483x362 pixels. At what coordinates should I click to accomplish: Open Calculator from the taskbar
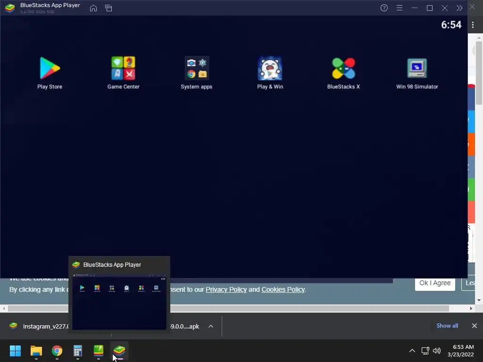(x=78, y=351)
